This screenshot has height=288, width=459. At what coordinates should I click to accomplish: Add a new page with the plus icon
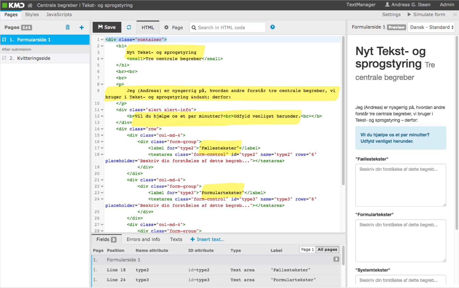82,27
